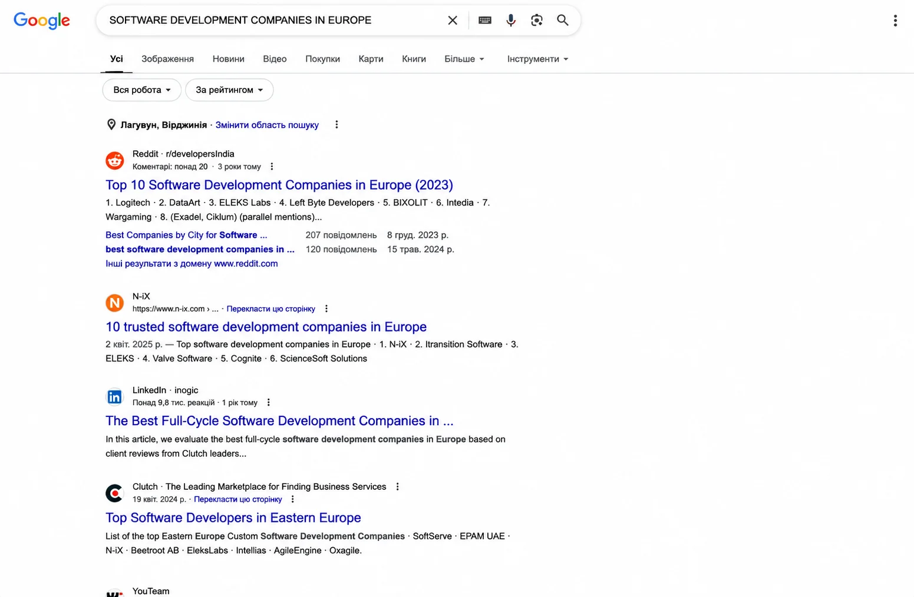Click the YouTeam site name
914x597 pixels.
pyautogui.click(x=151, y=591)
